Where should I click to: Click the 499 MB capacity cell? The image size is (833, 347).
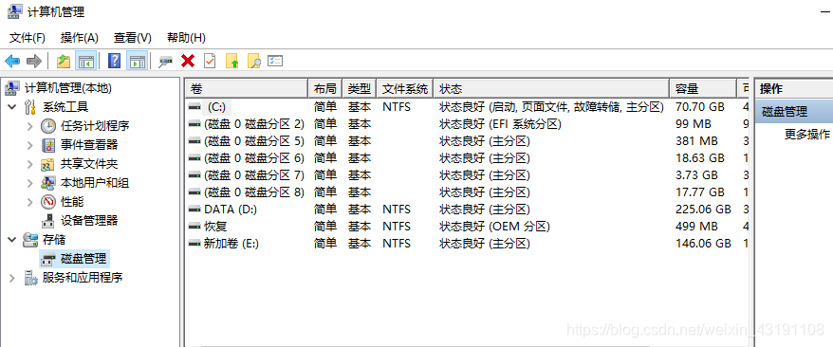pyautogui.click(x=696, y=227)
